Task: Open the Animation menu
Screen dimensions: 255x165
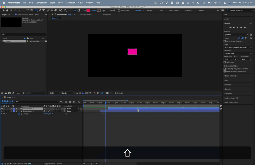Action: [71, 3]
